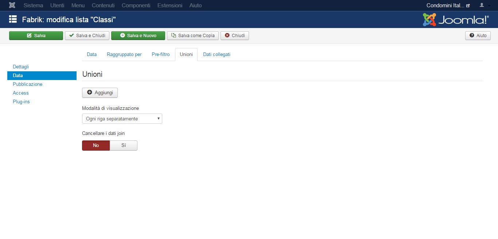Switch to the Dati collegati tab
Screen dimensions: 498x239
click(217, 55)
